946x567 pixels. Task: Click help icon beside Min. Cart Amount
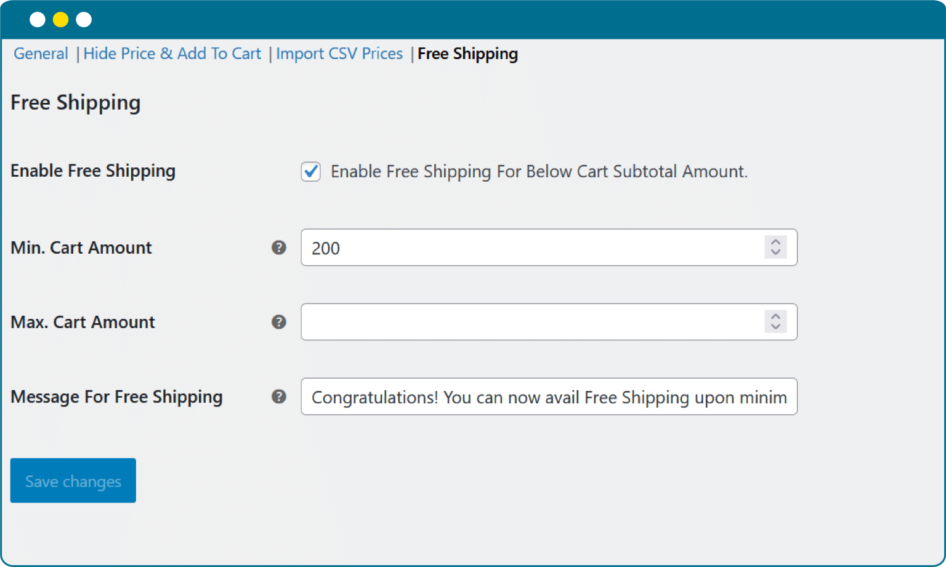(279, 247)
